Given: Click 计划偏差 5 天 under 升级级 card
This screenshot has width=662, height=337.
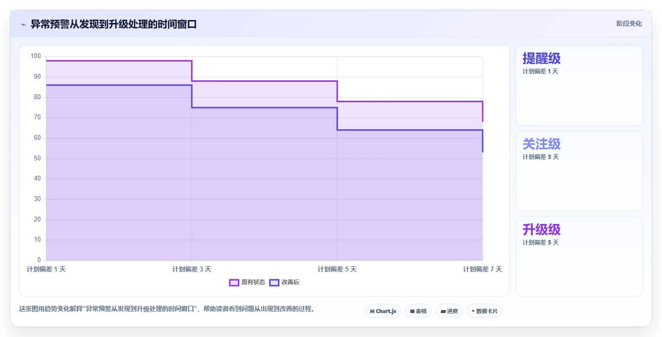Looking at the screenshot, I should [x=541, y=243].
